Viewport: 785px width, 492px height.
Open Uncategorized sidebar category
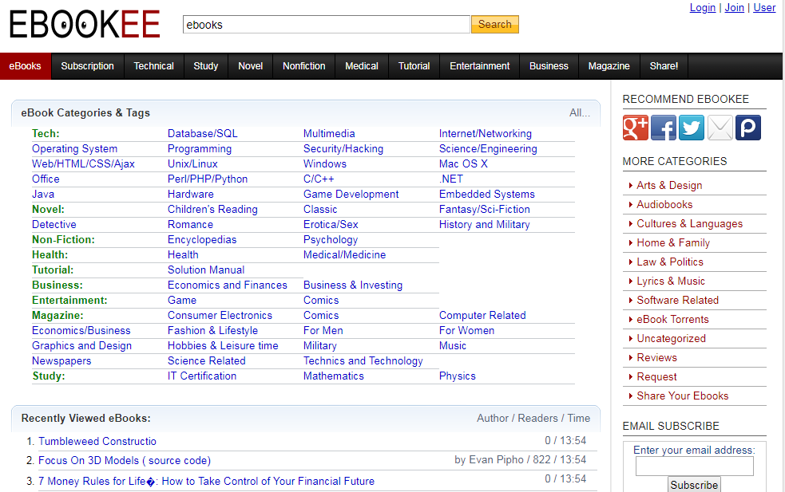[x=671, y=339]
